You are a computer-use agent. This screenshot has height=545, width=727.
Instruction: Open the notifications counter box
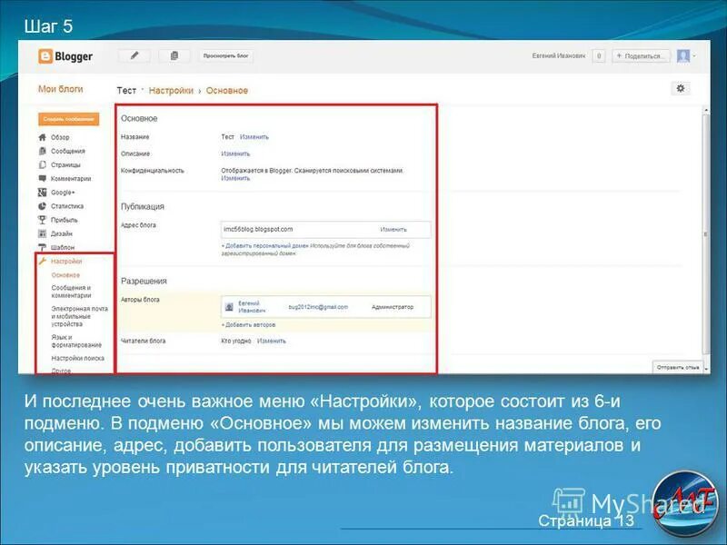[x=599, y=56]
